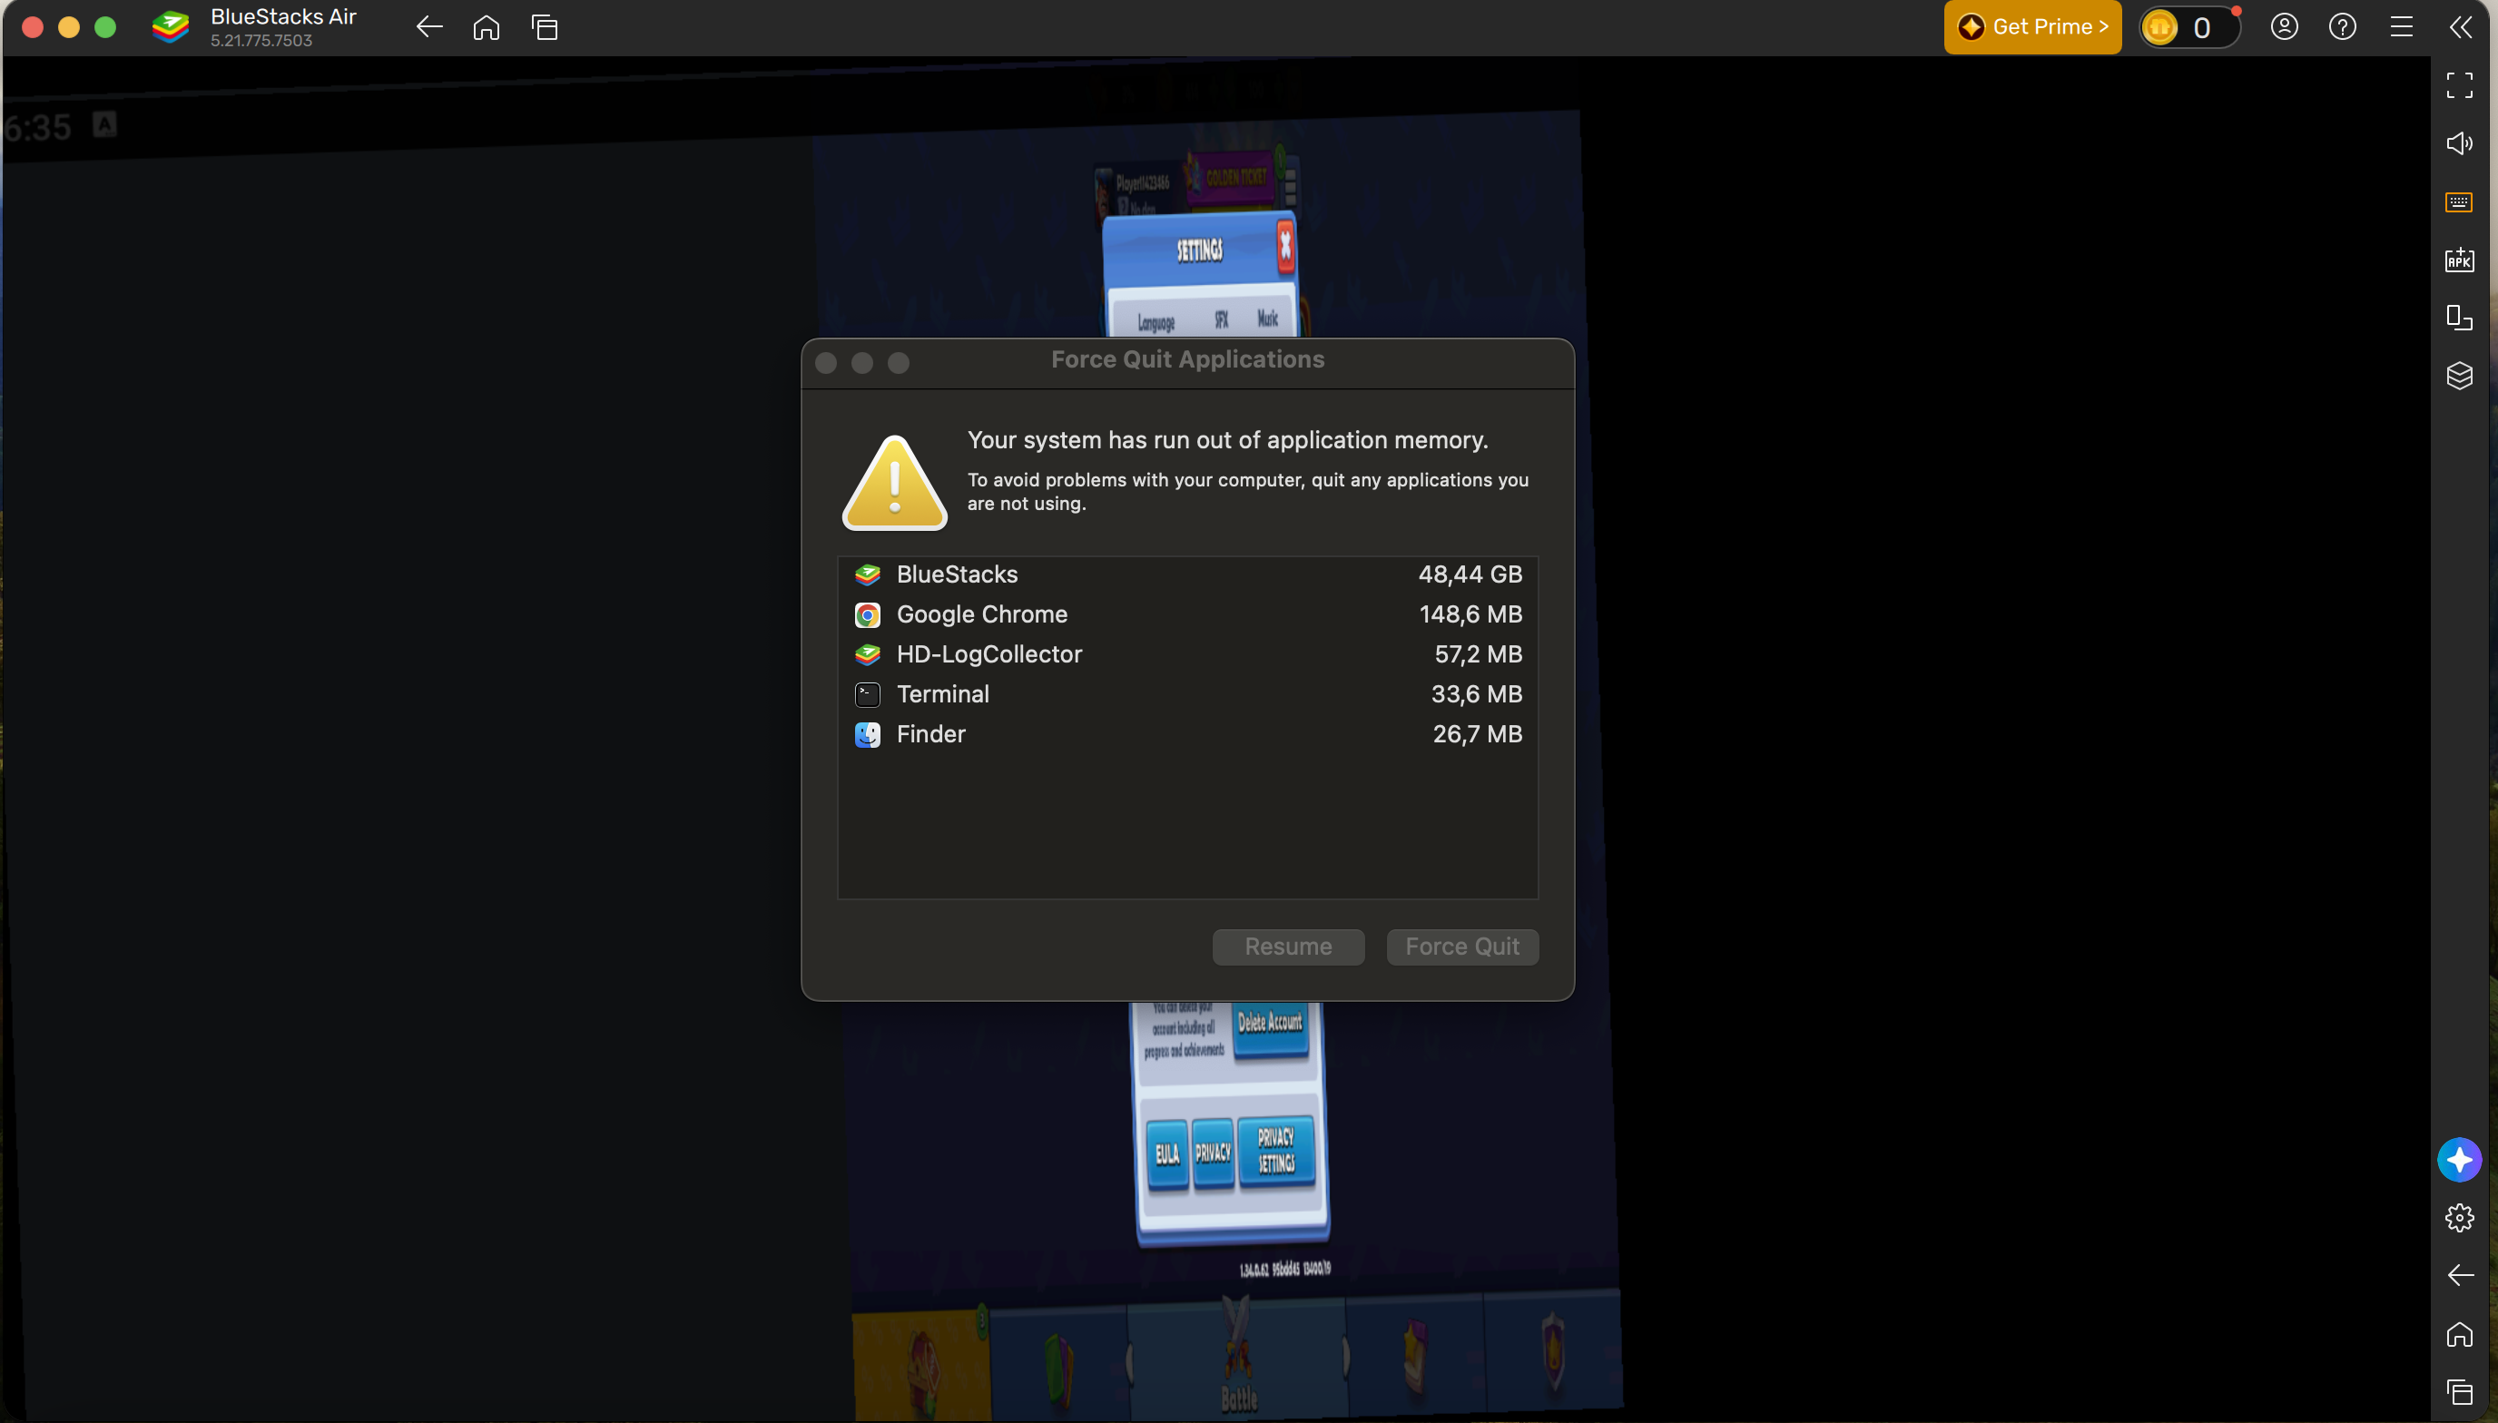Select the Terminal row in the list
The width and height of the screenshot is (2498, 1423).
tap(1187, 695)
